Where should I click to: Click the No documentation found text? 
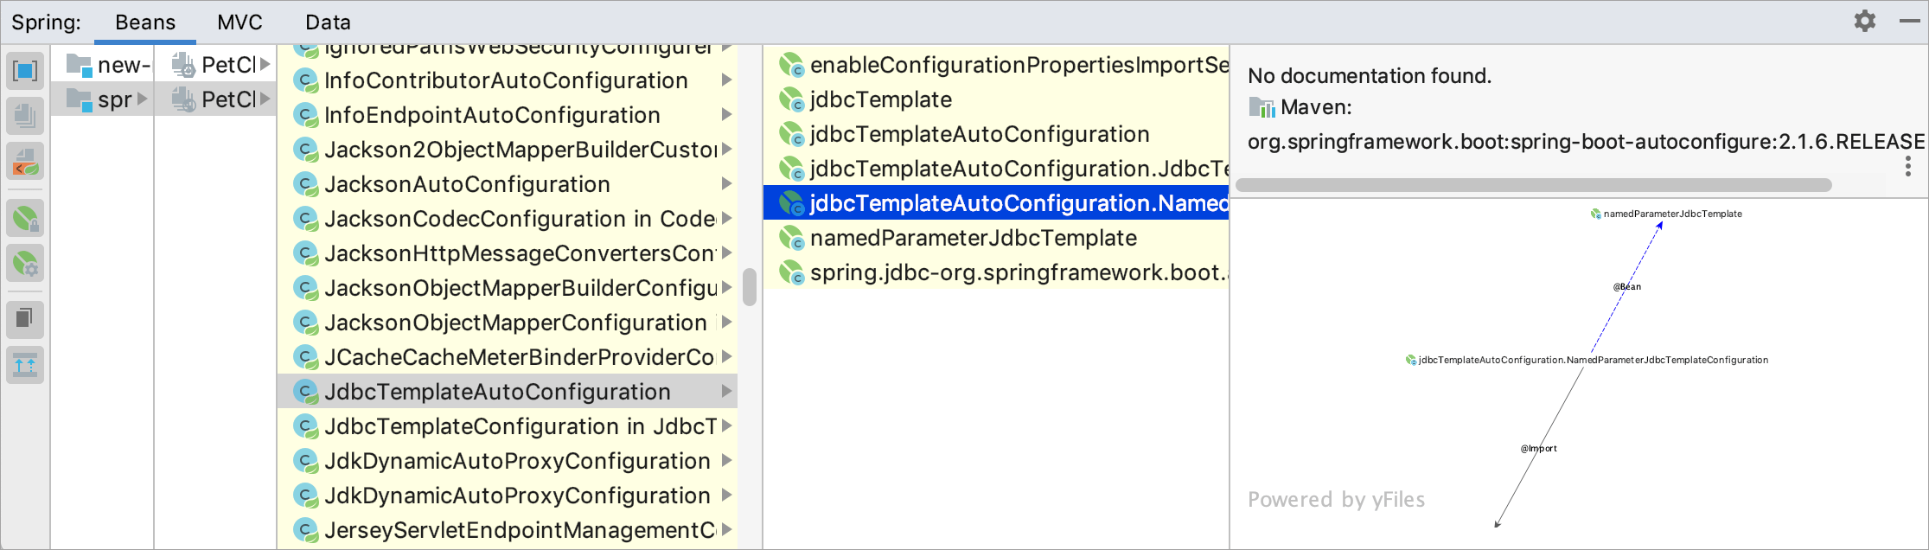pyautogui.click(x=1370, y=76)
